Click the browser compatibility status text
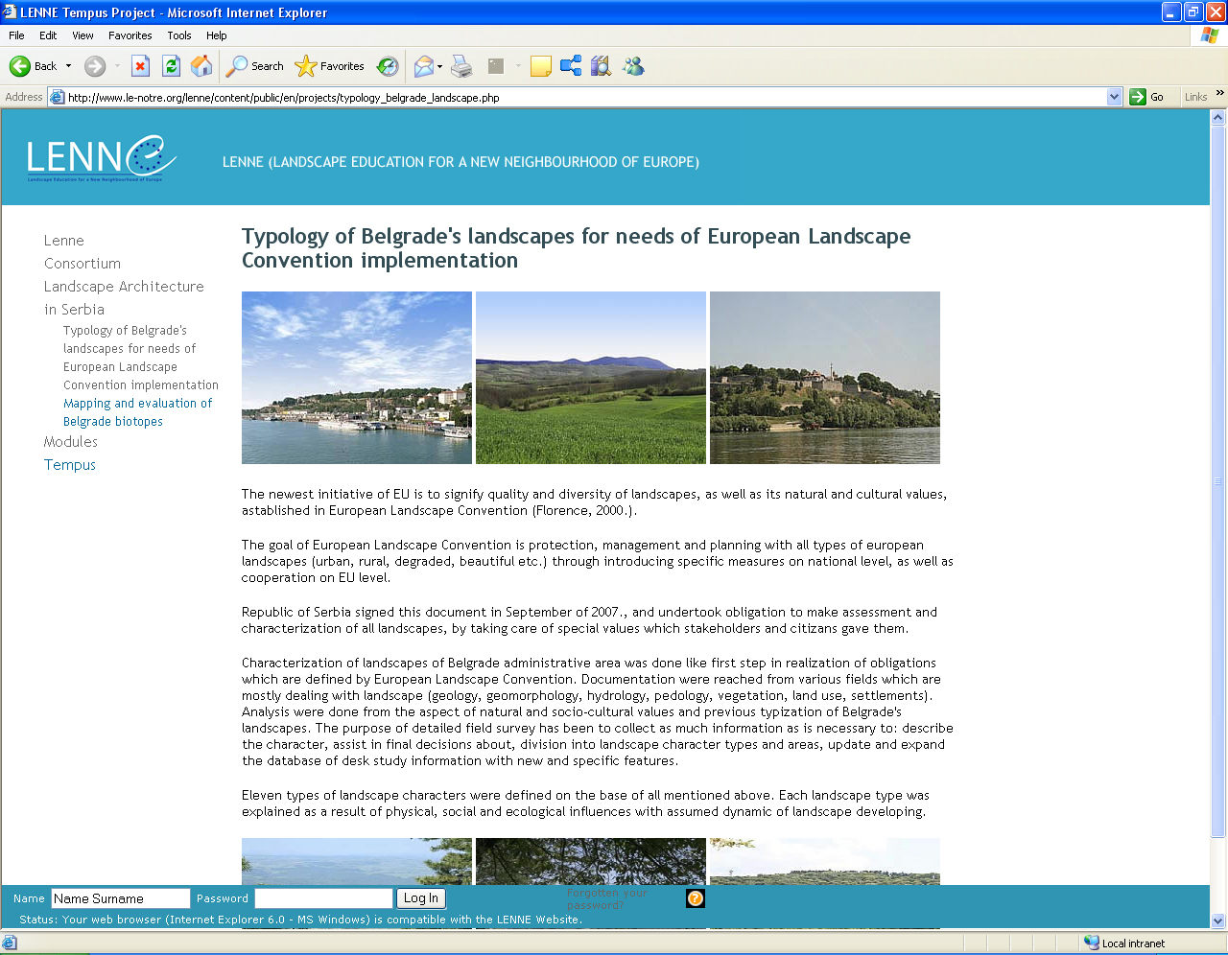 (x=301, y=920)
